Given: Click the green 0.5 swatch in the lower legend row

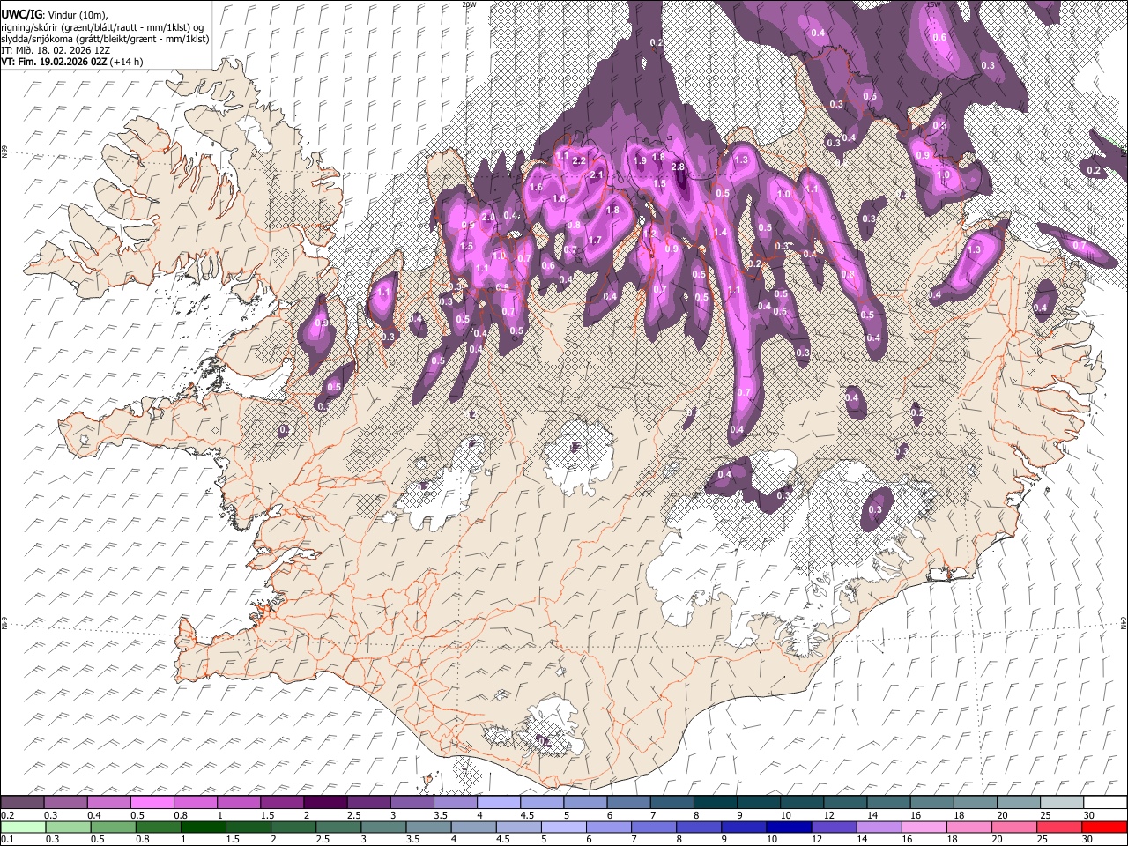Looking at the screenshot, I should [x=113, y=827].
